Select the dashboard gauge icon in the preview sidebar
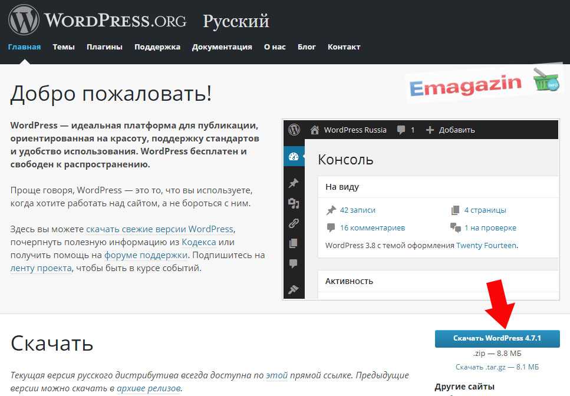570x396 pixels. coord(294,157)
